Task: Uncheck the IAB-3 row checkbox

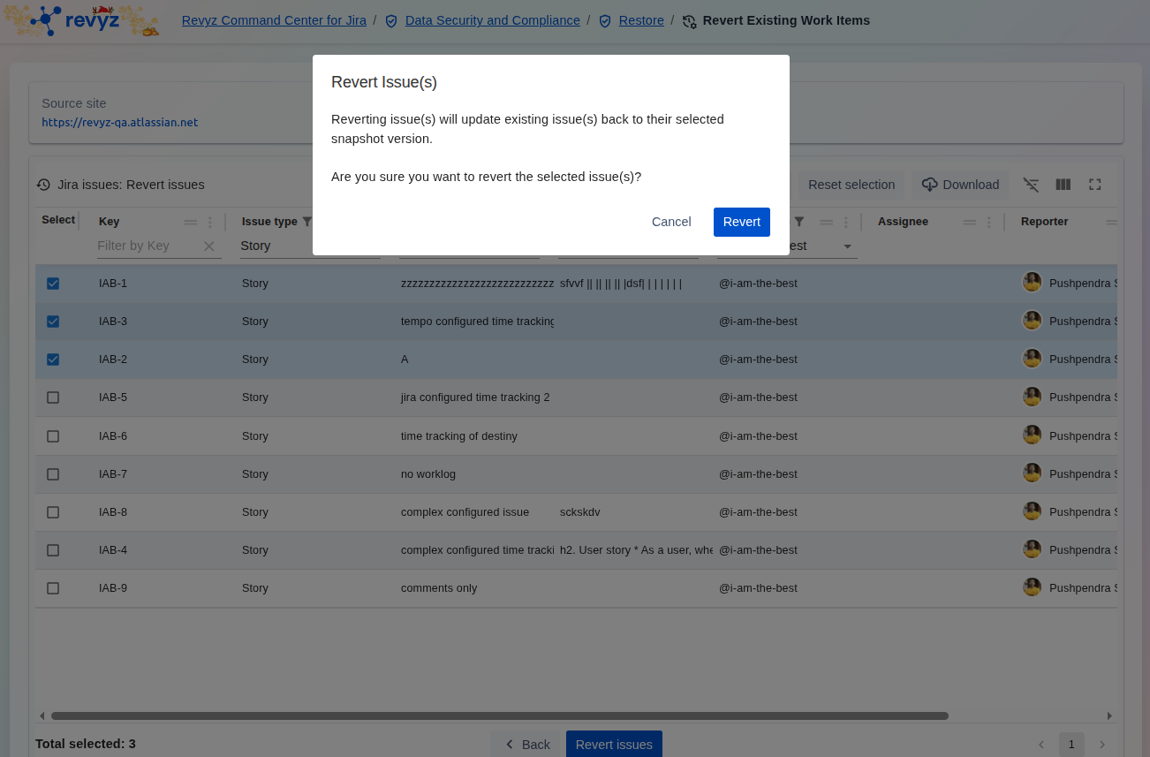Action: click(x=53, y=322)
